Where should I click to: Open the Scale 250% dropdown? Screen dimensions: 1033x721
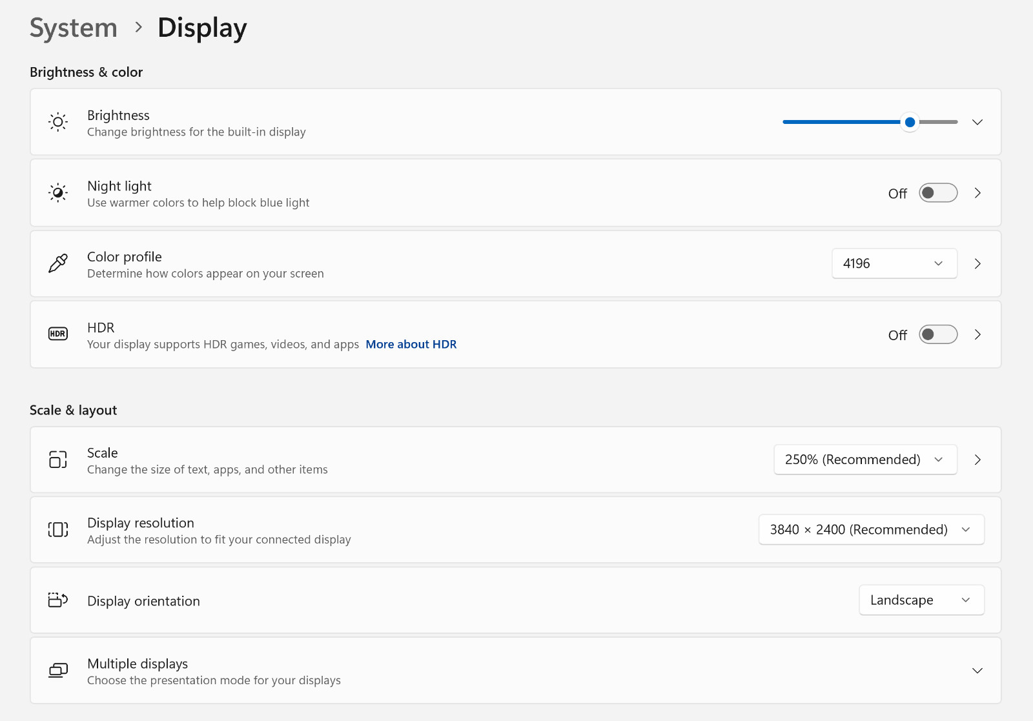pyautogui.click(x=865, y=460)
